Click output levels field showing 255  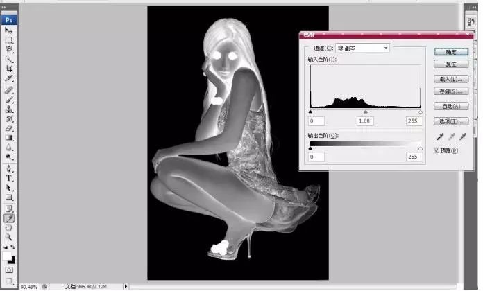tap(414, 157)
